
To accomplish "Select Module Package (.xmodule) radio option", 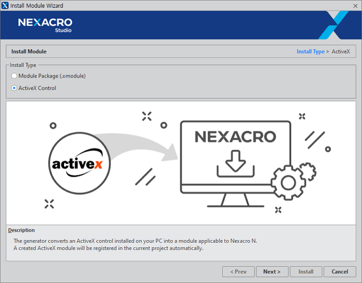I will pyautogui.click(x=14, y=76).
